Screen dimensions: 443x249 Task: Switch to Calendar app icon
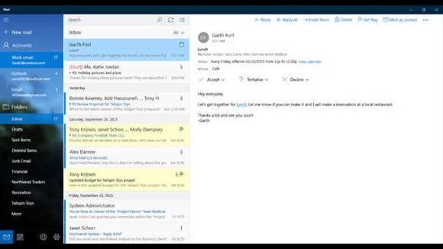click(20, 237)
